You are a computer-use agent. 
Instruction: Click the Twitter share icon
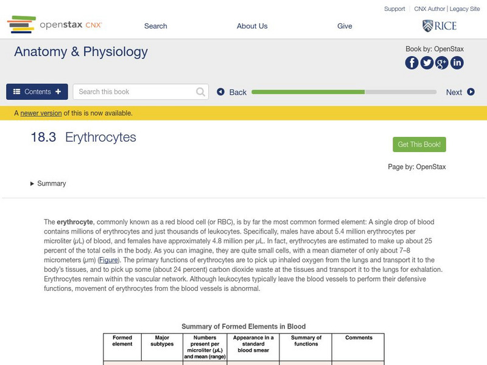coord(427,63)
